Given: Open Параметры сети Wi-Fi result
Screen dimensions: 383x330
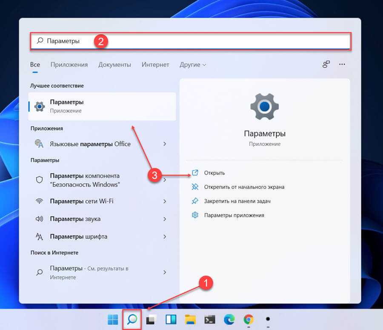Looking at the screenshot, I should 102,202.
